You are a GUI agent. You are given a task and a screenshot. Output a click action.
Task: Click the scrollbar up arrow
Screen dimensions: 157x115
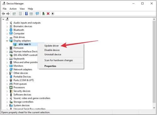(x=154, y=19)
